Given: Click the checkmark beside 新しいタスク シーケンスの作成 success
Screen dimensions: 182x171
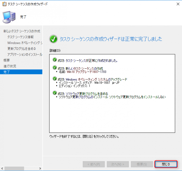Looking at the screenshot, I should click(x=54, y=68).
